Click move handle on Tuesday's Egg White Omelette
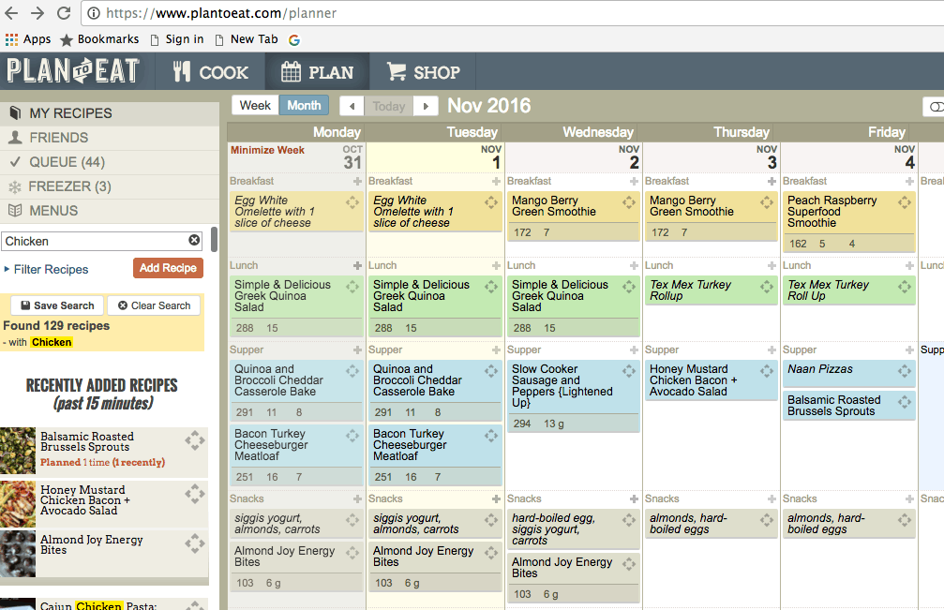This screenshot has height=610, width=944. [491, 202]
